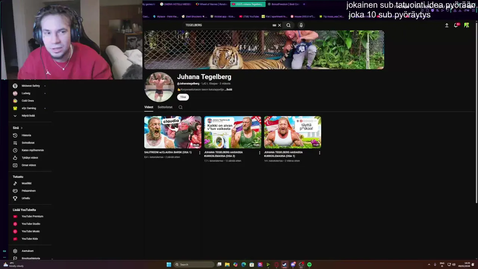The height and width of the screenshot is (269, 478).
Task: Open Urheilu trophy icon
Action: [15, 198]
